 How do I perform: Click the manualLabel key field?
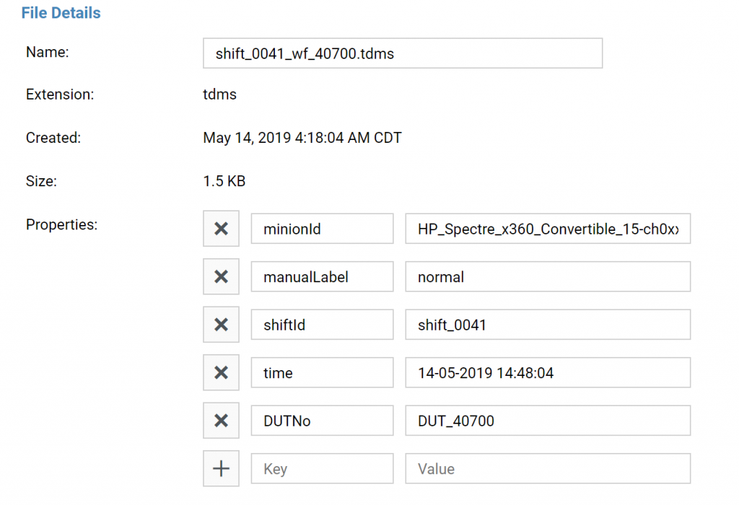pos(323,276)
